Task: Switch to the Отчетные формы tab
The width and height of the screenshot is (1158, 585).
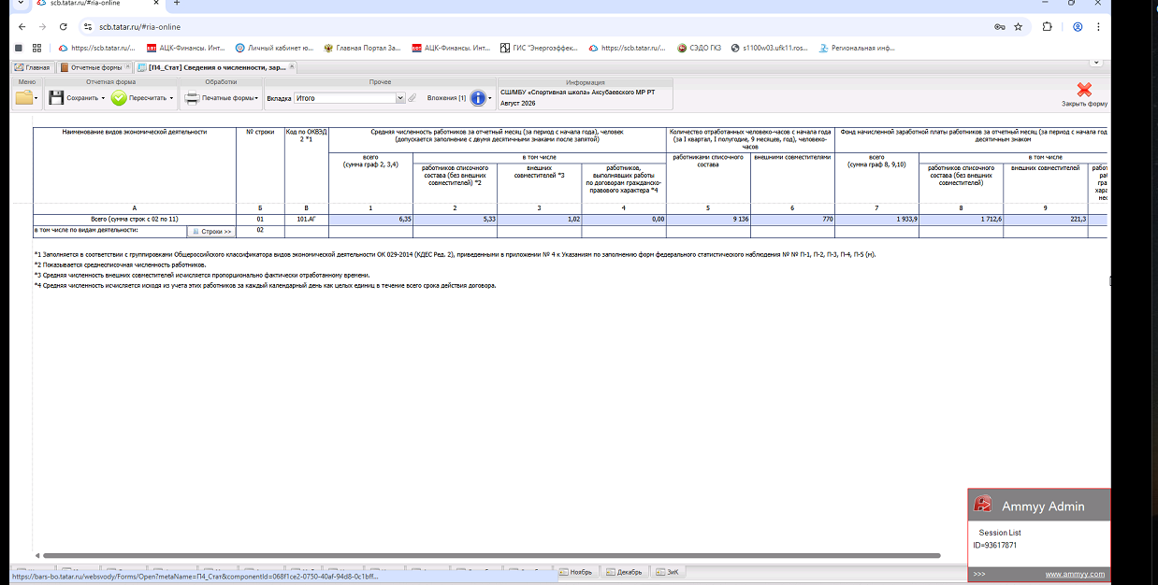Action: coord(93,67)
